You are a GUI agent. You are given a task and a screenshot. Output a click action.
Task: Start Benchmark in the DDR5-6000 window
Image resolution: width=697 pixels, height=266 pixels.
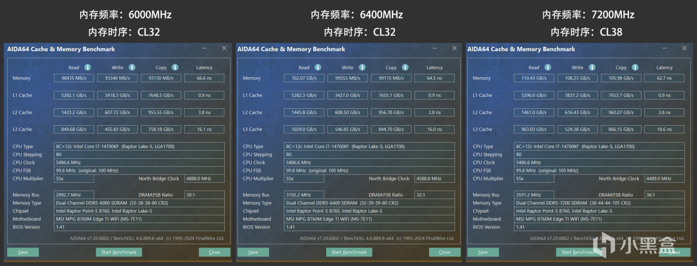[x=119, y=252]
